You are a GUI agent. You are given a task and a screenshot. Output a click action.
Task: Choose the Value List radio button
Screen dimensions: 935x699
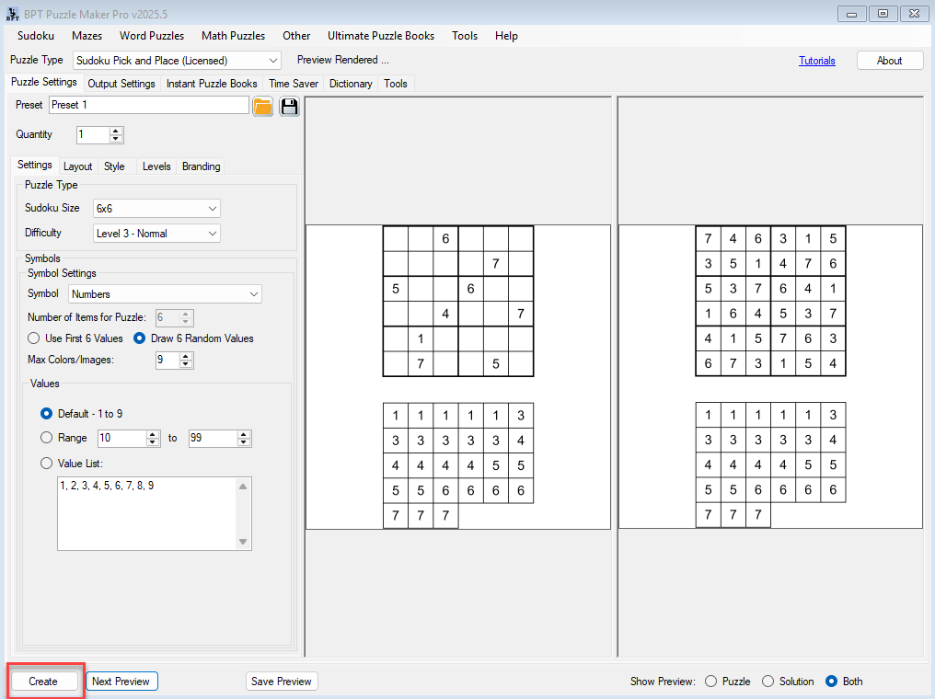[47, 464]
